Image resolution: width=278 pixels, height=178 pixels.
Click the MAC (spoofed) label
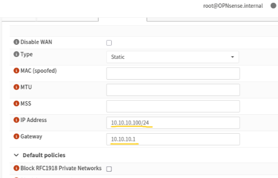click(39, 70)
